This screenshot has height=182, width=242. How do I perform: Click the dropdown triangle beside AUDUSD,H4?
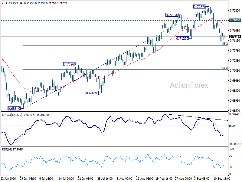pos(3,3)
